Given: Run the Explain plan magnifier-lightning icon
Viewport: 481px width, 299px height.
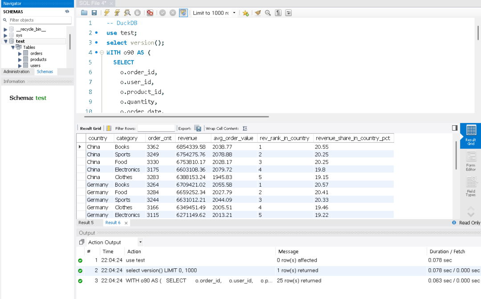Looking at the screenshot, I should (127, 13).
